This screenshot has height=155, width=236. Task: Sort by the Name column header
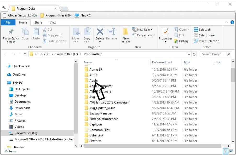point(88,62)
